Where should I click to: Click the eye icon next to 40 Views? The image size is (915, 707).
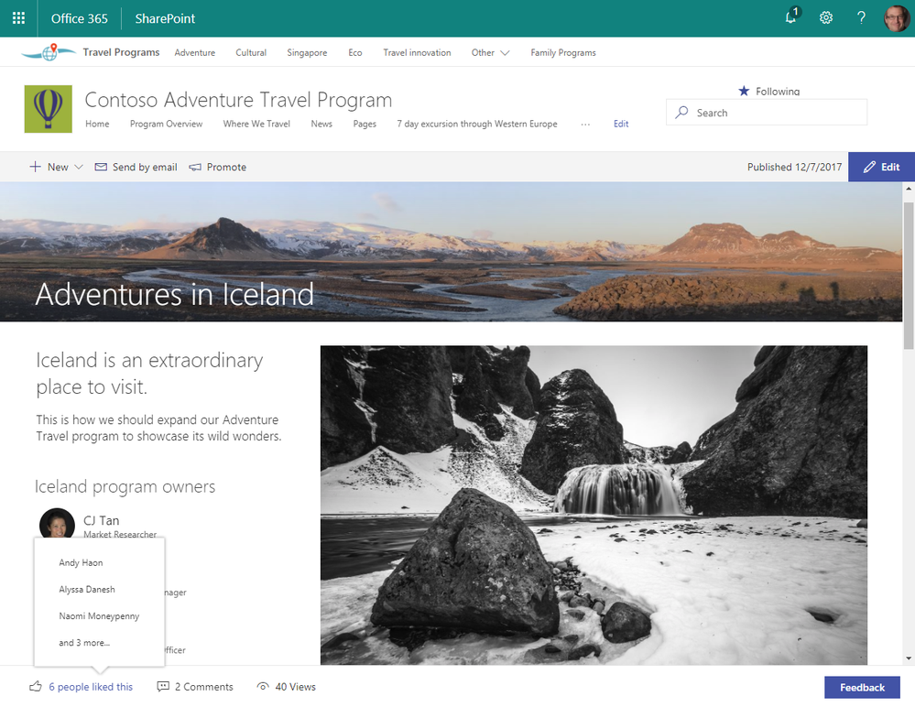point(263,687)
